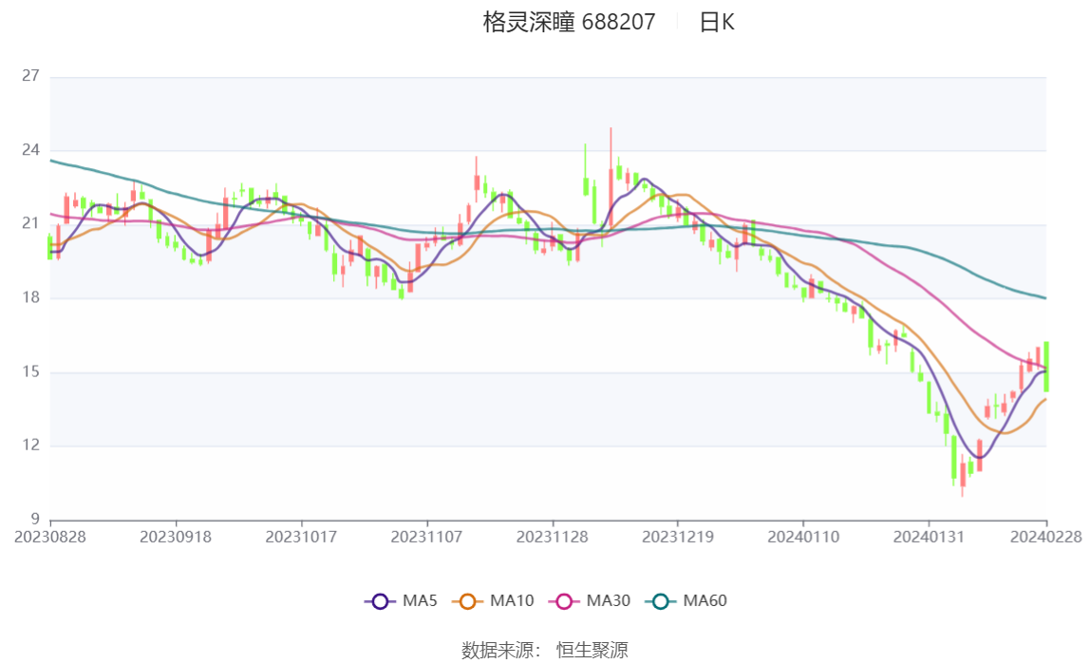The width and height of the screenshot is (1090, 664).
Task: Click the 20240131 date axis label
Action: pyautogui.click(x=928, y=537)
